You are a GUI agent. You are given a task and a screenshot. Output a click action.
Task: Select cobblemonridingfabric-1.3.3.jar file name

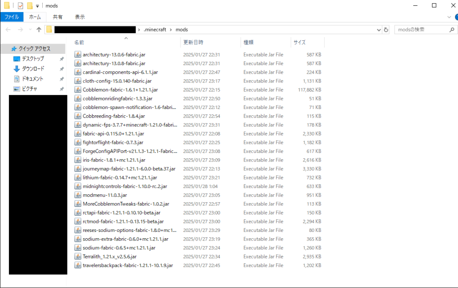[118, 99]
